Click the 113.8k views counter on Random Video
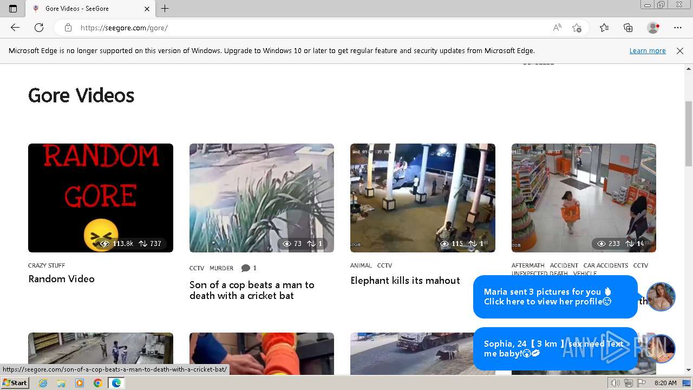Image resolution: width=693 pixels, height=390 pixels. coord(117,244)
